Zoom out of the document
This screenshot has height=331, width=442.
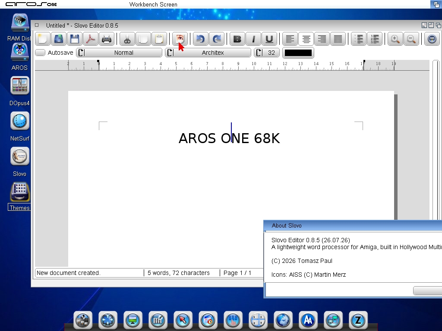pos(411,39)
